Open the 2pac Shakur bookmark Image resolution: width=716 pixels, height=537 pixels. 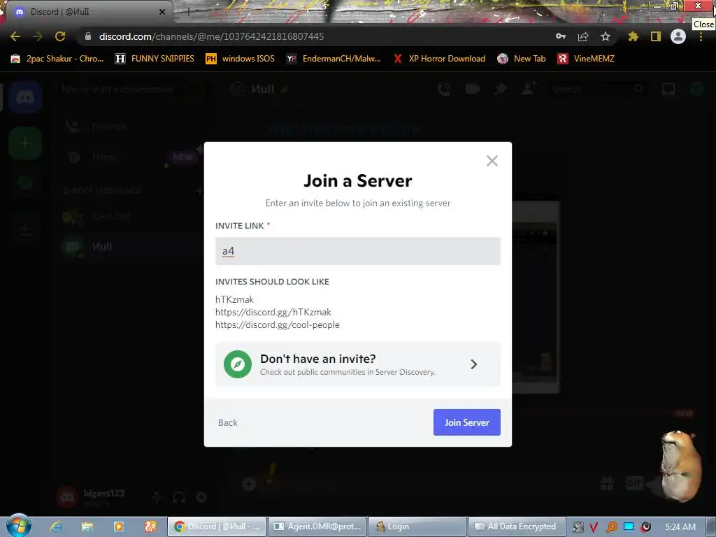point(57,59)
